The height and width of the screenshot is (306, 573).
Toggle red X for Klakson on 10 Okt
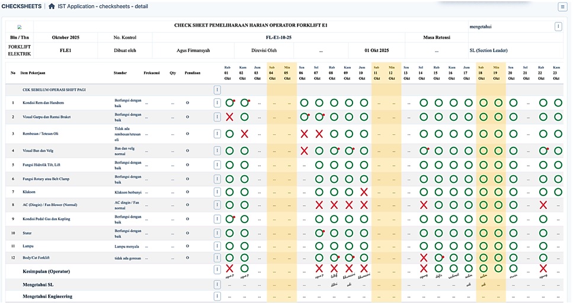pyautogui.click(x=364, y=192)
